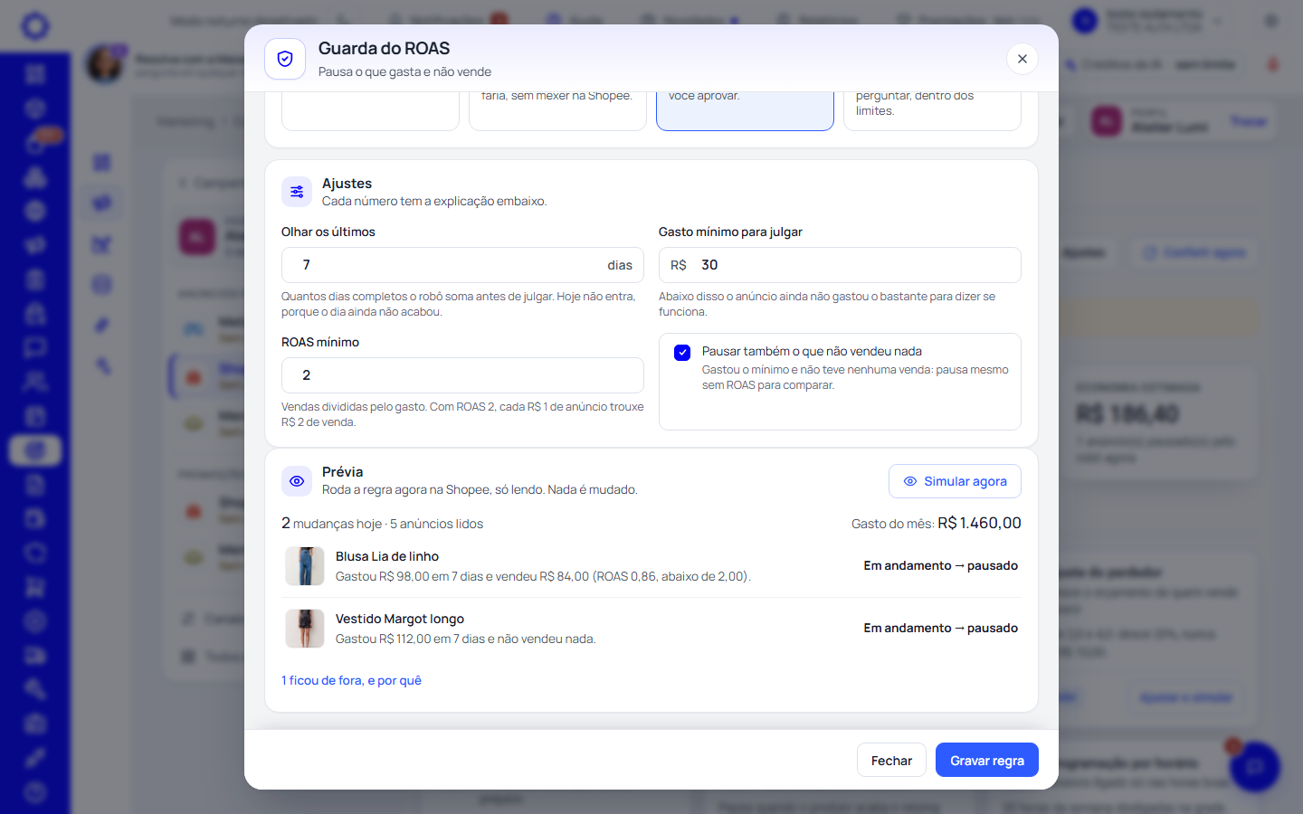
Task: Click the 'Gastou R$ 98,00 em 7 dias' description
Action: (x=543, y=576)
